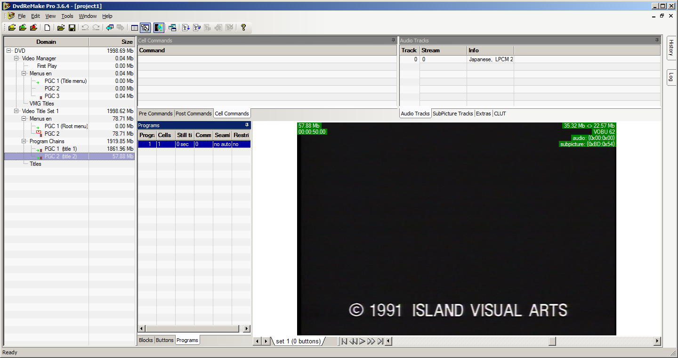Screen dimensions: 678x358
Task: Click the list with blue return arrow icon
Action: tap(197, 27)
